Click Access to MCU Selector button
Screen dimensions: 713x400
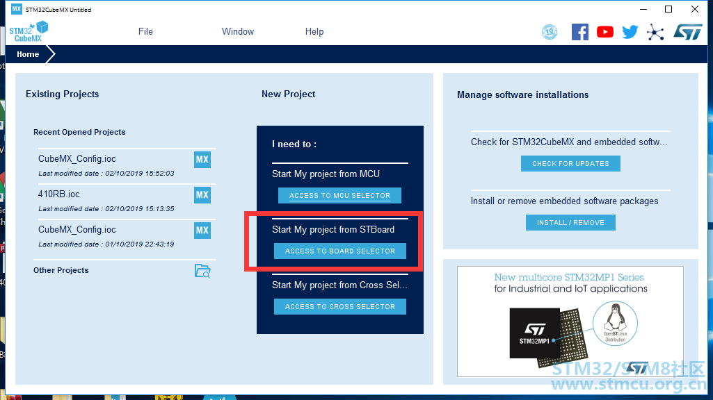click(339, 196)
